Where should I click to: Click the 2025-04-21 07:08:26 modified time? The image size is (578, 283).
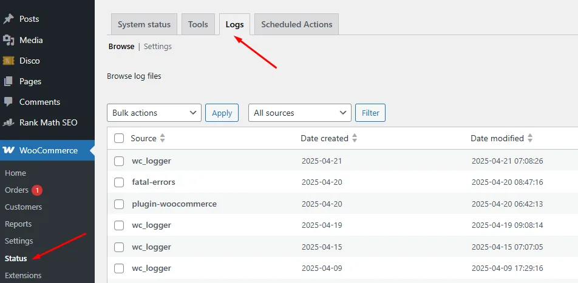coord(507,161)
